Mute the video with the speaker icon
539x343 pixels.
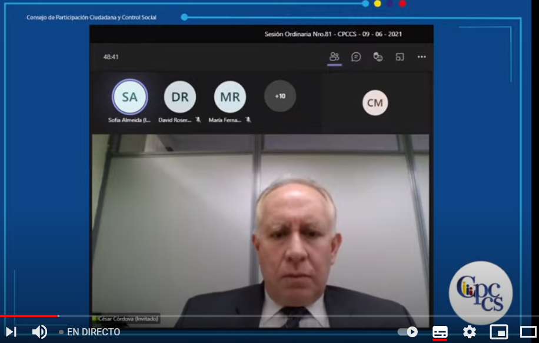(39, 332)
